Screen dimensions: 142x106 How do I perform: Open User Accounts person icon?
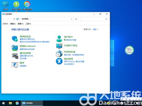[59, 39]
